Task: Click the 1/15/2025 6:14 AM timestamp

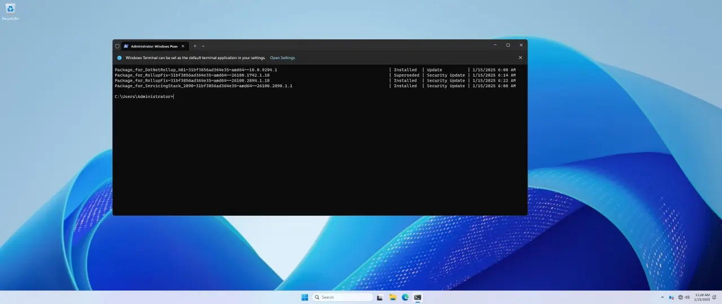Action: [494, 75]
